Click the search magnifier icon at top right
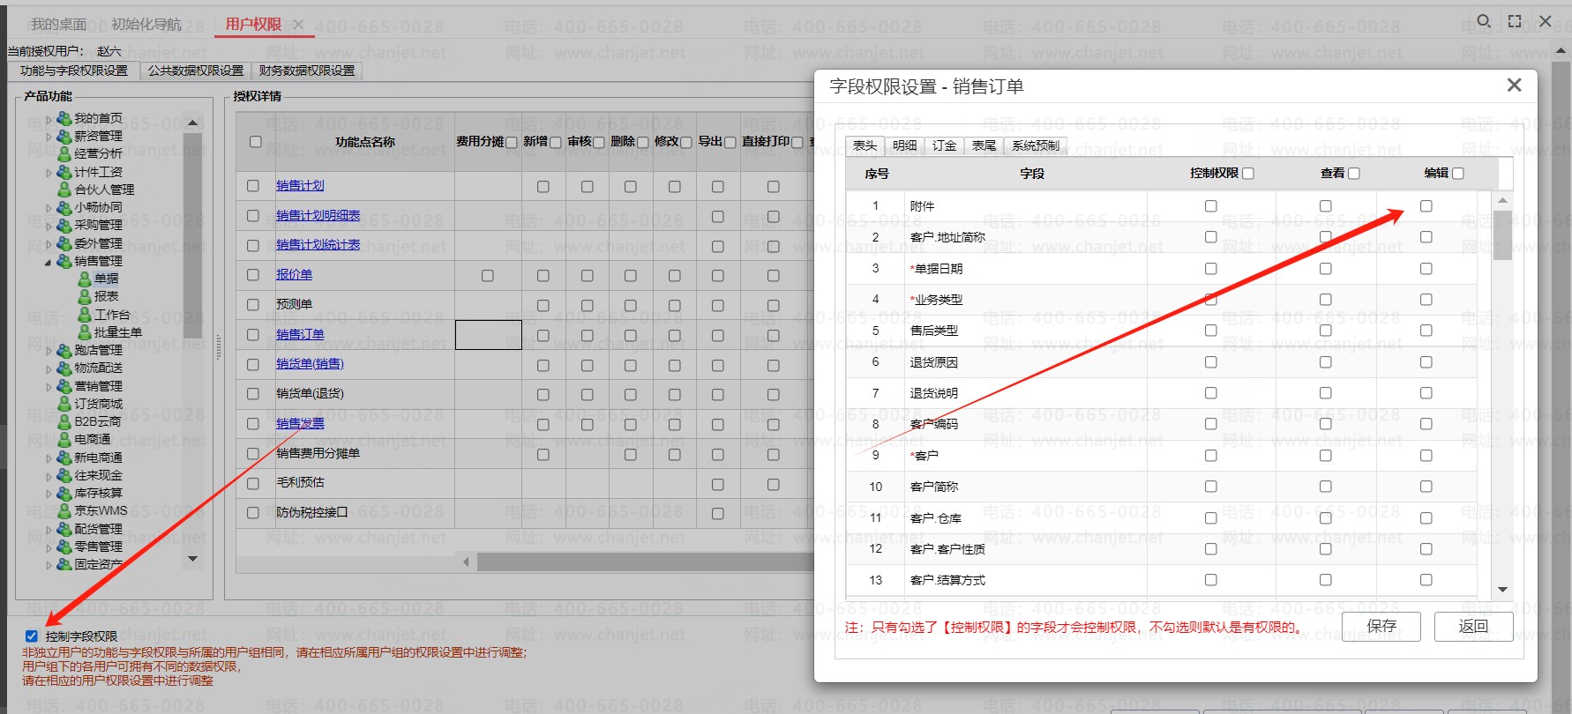 tap(1485, 21)
